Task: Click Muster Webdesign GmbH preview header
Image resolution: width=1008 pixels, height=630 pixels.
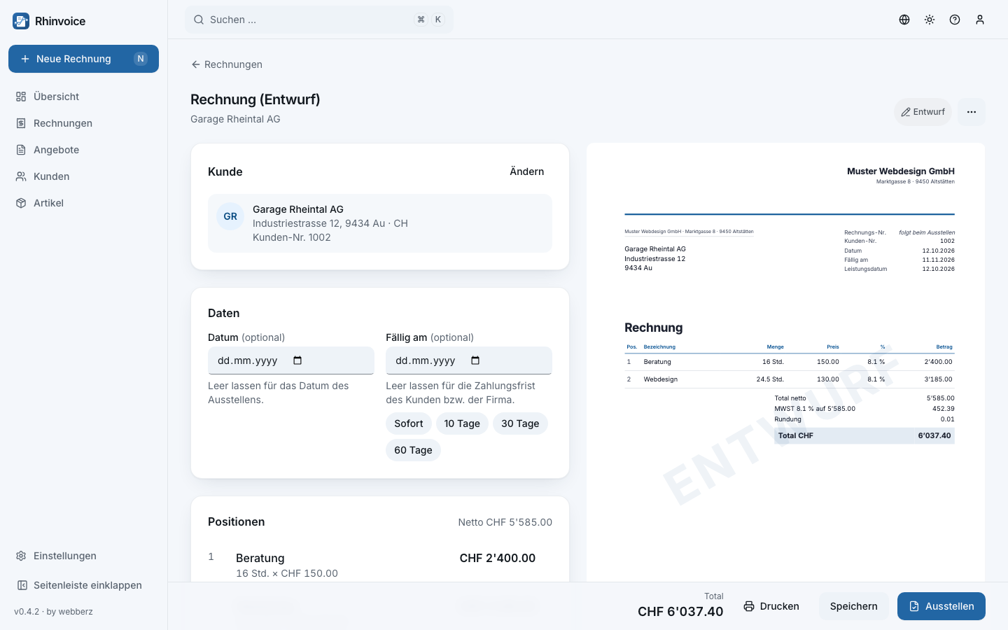Action: (x=901, y=171)
